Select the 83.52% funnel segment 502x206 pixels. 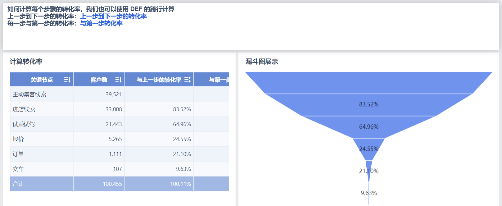click(x=369, y=104)
